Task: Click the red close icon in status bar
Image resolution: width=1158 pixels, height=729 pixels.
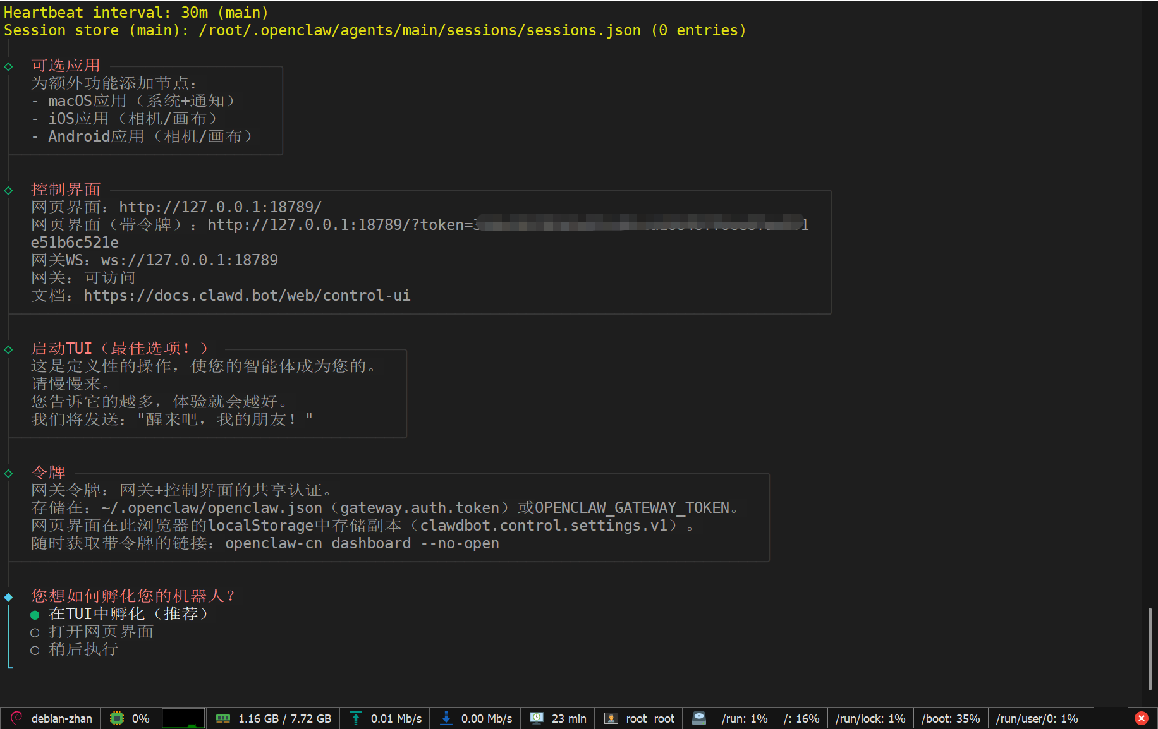Action: click(1142, 718)
